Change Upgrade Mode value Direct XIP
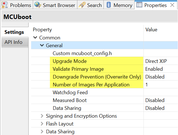Screen dimensions: 178x135 coord(156,61)
